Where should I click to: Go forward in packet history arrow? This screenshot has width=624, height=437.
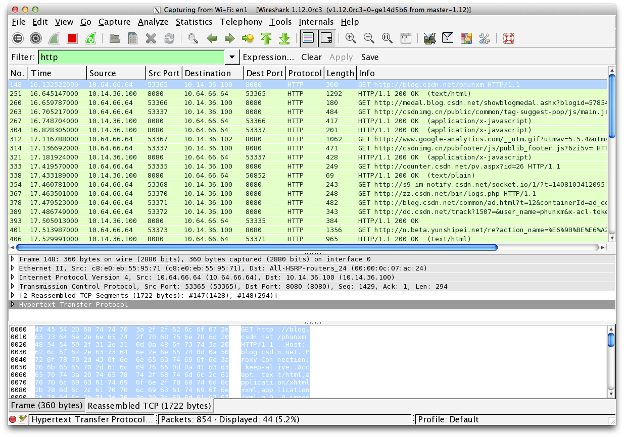(229, 38)
